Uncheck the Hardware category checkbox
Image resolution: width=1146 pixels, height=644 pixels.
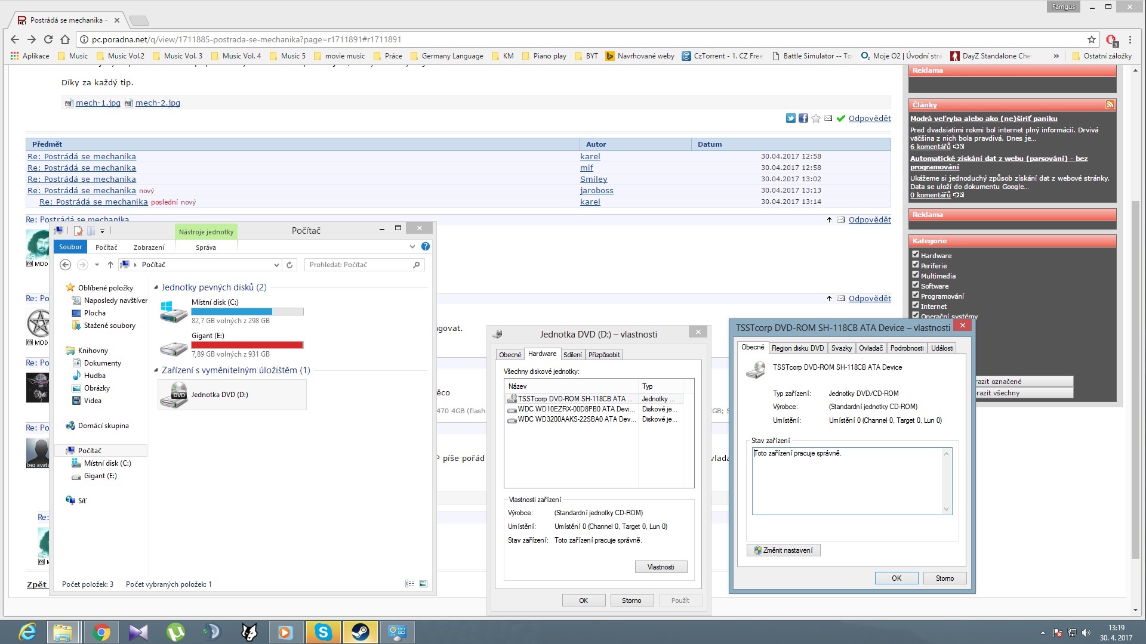pyautogui.click(x=915, y=255)
